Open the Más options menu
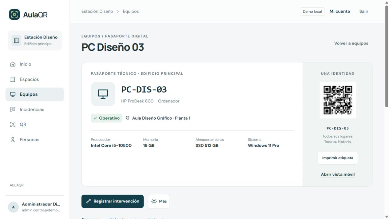The image size is (389, 219). [x=159, y=201]
